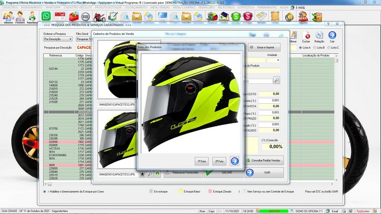
Task: Launch the WhatsApp green icon
Action: click(x=46, y=16)
